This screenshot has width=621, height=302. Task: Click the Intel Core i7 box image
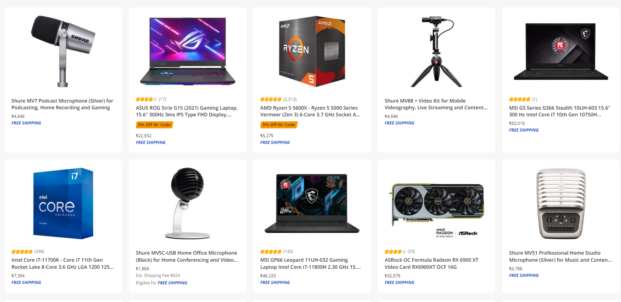click(x=63, y=203)
